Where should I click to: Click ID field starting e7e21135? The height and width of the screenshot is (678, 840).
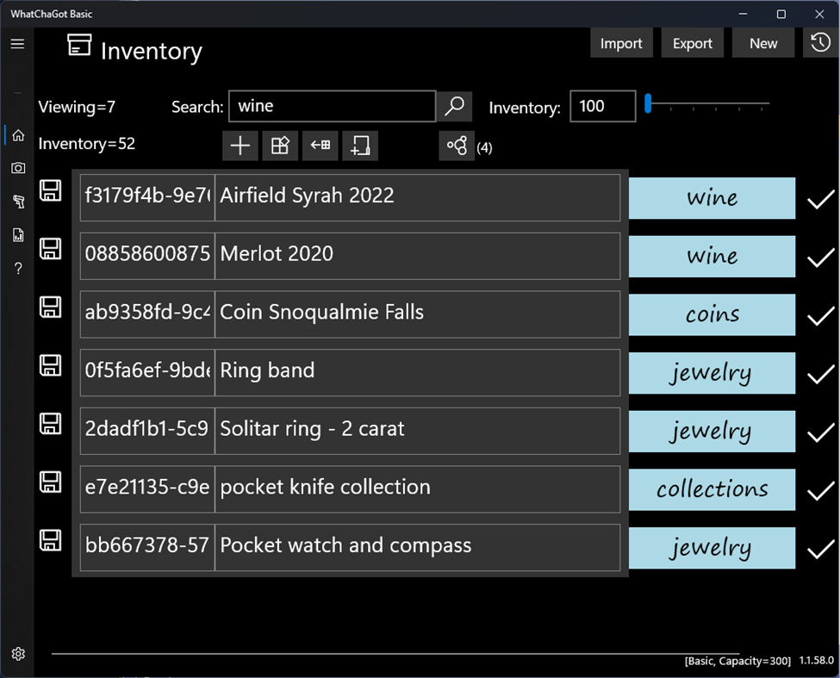[x=147, y=489]
